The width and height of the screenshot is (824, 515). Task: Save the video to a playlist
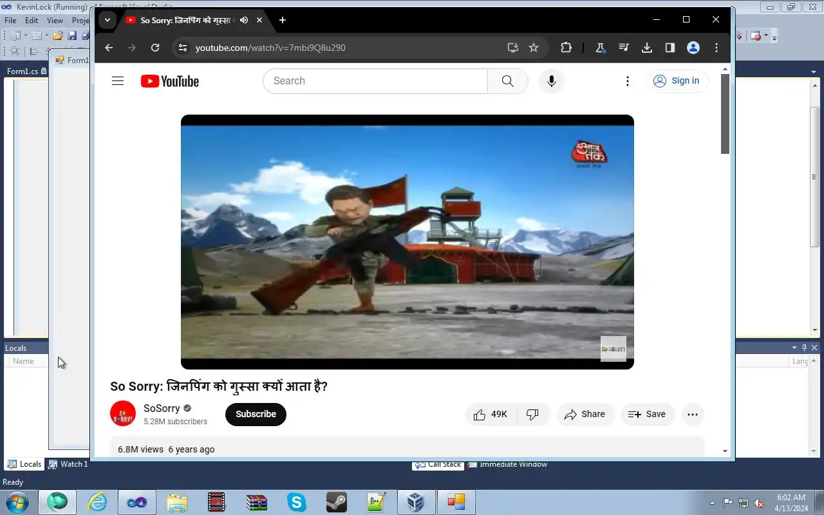[647, 415]
